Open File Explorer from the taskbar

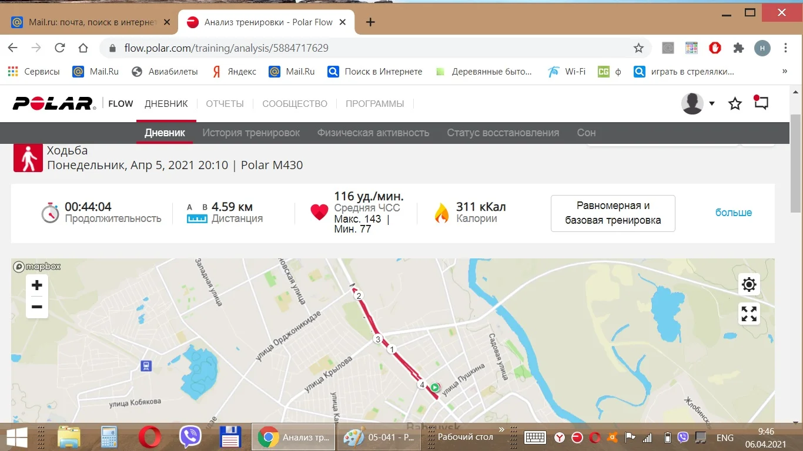click(x=68, y=437)
